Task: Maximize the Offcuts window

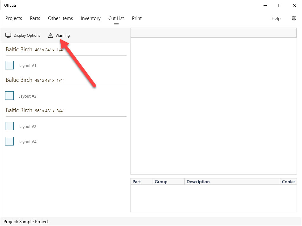Action: coord(280,5)
